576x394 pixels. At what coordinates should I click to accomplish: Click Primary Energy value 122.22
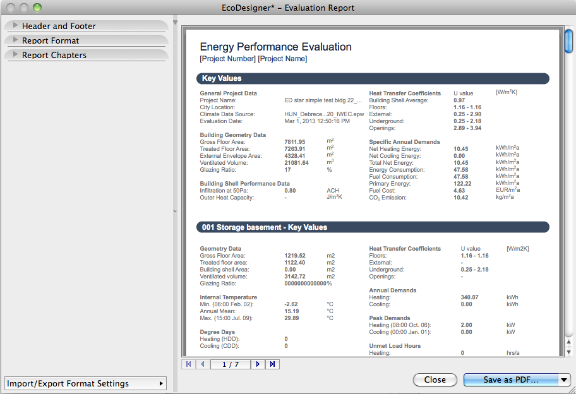tap(462, 184)
